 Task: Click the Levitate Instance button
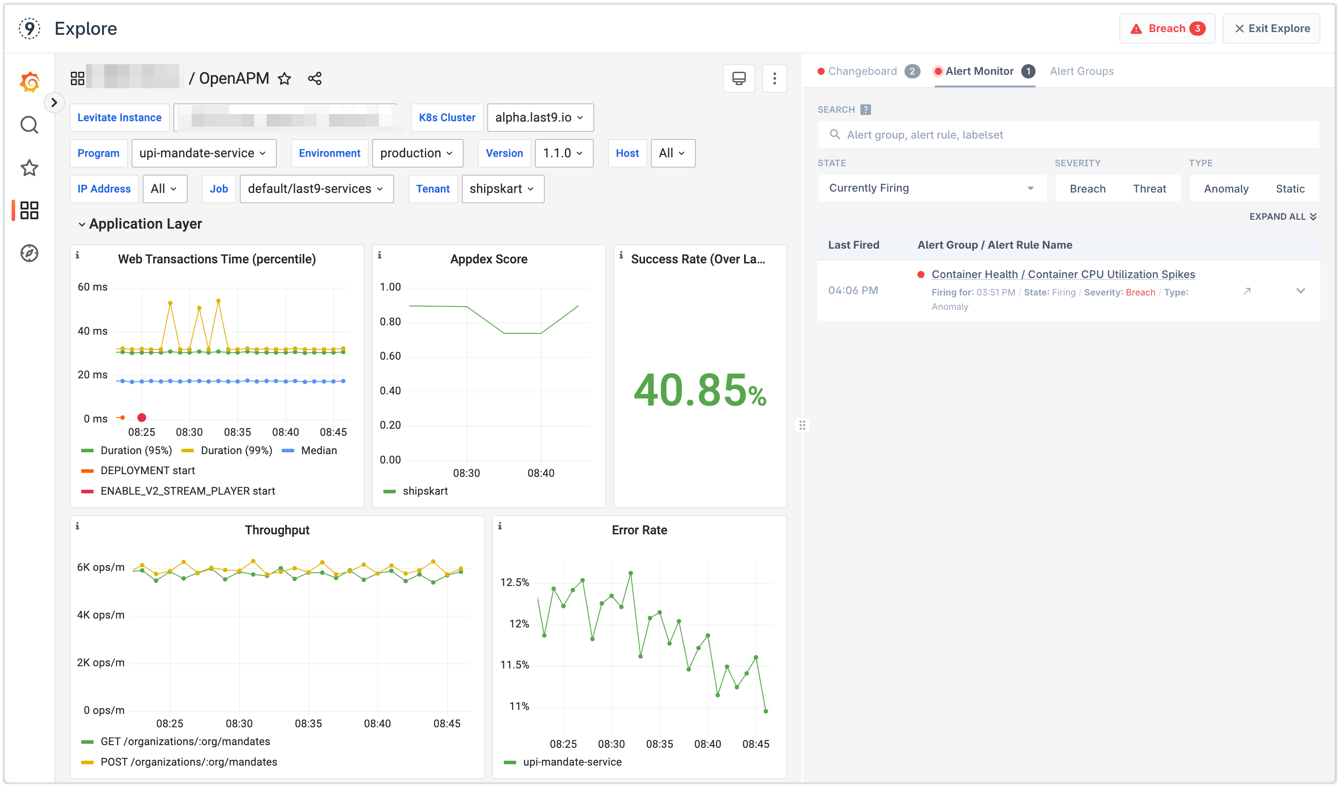120,117
